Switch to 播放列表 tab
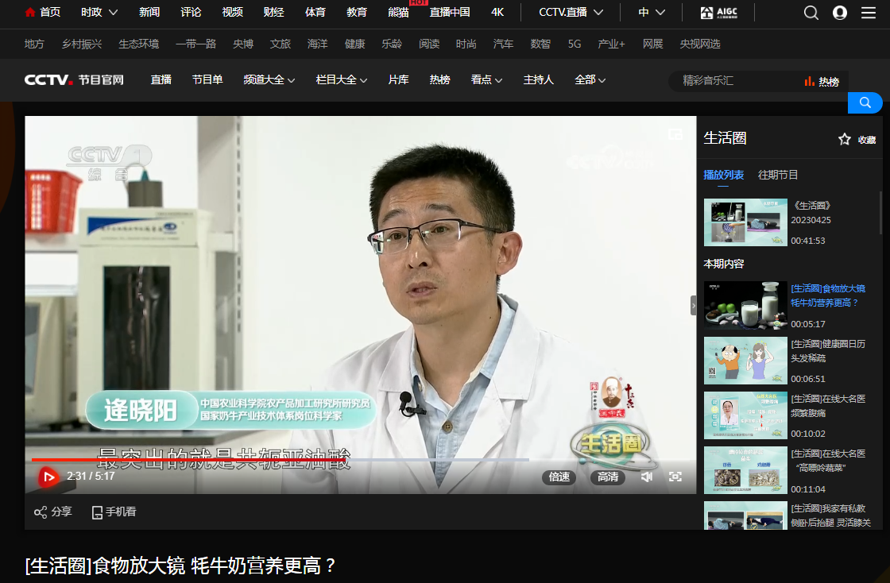The width and height of the screenshot is (890, 583). 723,176
